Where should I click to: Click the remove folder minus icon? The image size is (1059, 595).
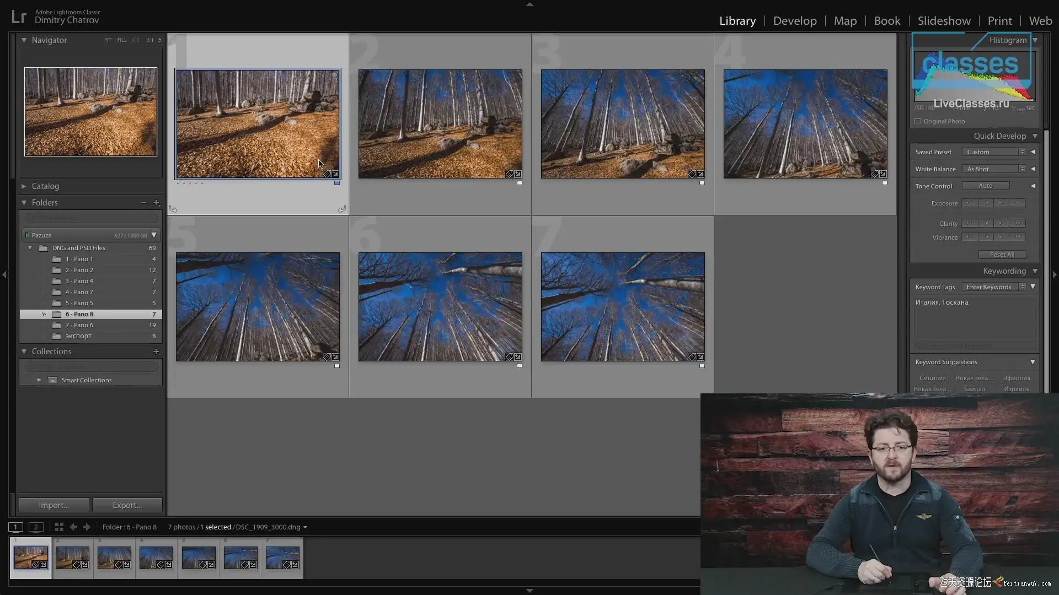pyautogui.click(x=143, y=203)
